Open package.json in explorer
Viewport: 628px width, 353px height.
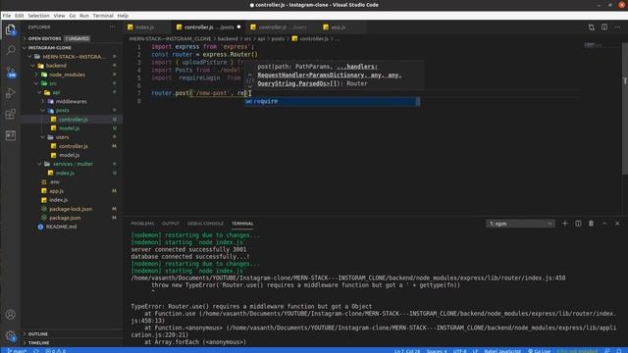point(72,218)
